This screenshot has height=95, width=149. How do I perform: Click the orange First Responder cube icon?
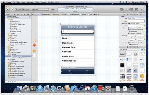coord(34,45)
